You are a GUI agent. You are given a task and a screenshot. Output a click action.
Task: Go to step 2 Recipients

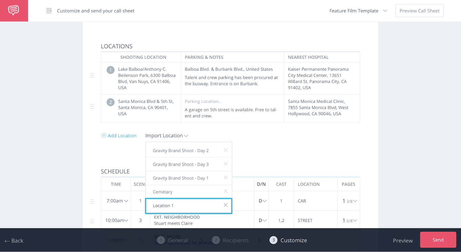coord(230,240)
